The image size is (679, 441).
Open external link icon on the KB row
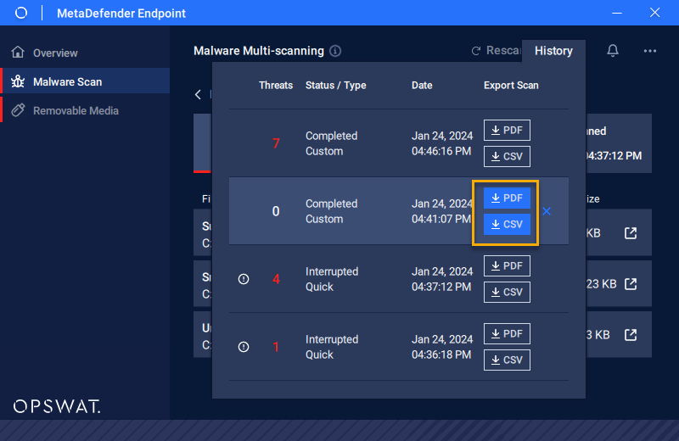[631, 233]
